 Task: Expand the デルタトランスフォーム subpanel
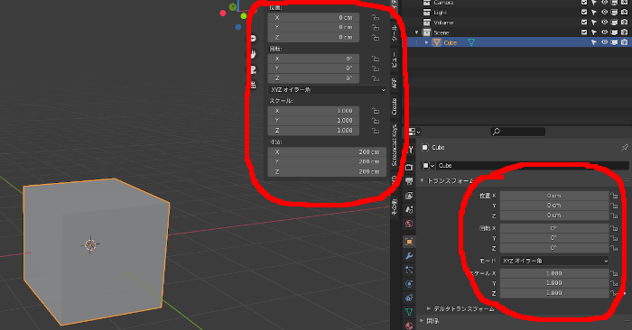coord(429,308)
